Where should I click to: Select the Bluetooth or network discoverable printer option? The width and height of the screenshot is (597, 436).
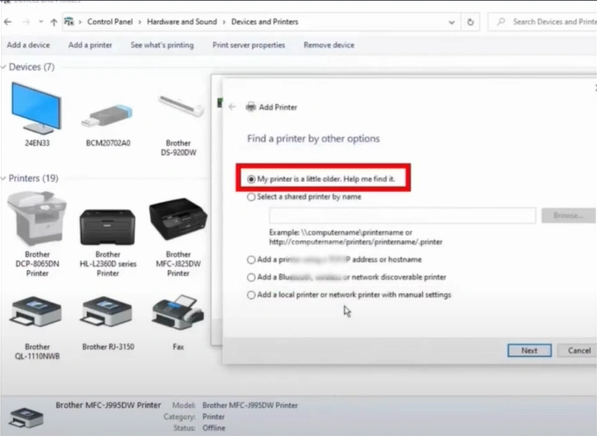pos(251,277)
